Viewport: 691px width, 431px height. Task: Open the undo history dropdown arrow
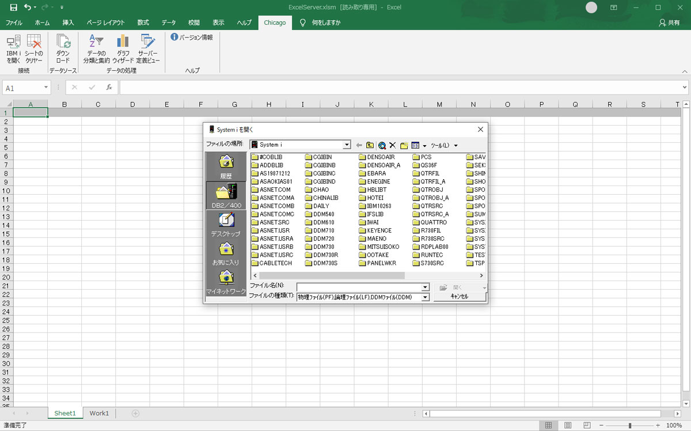tap(35, 7)
